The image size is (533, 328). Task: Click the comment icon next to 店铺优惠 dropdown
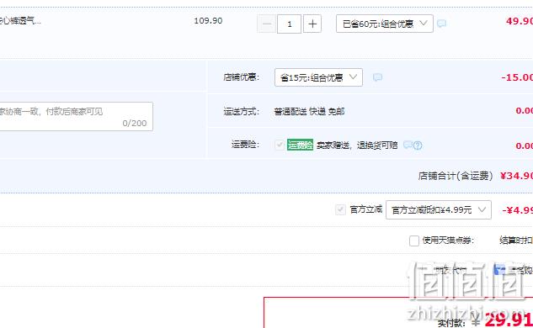click(x=377, y=77)
